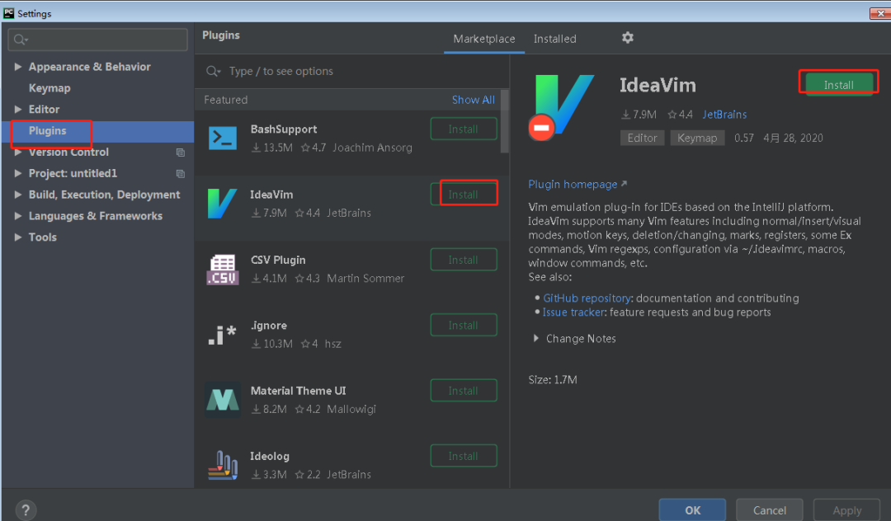
Task: Switch to the Installed tab
Action: [554, 38]
